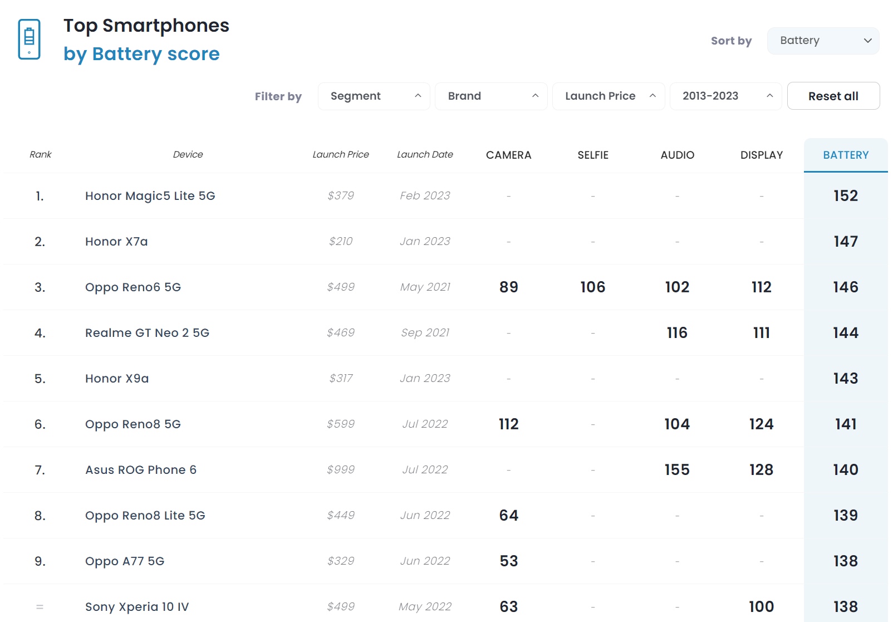Image resolution: width=893 pixels, height=622 pixels.
Task: Select the CAMERA column header
Action: coord(508,155)
